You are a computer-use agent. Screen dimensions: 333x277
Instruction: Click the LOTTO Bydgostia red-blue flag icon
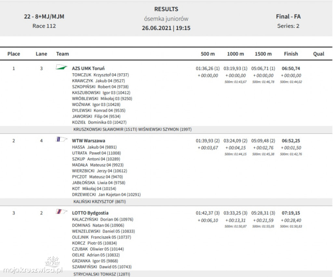pos(61,212)
